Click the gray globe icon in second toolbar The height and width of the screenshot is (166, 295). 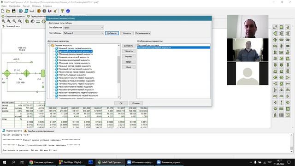(x=33, y=21)
